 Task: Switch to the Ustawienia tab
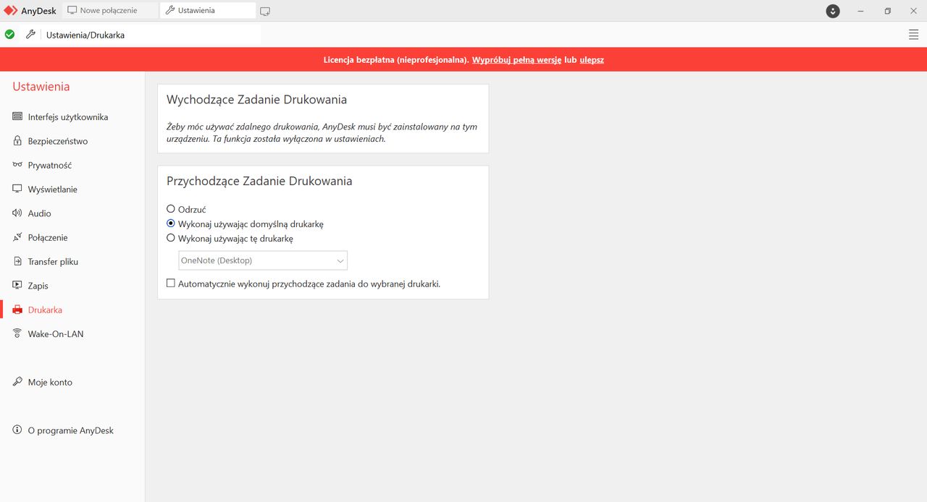(x=208, y=11)
